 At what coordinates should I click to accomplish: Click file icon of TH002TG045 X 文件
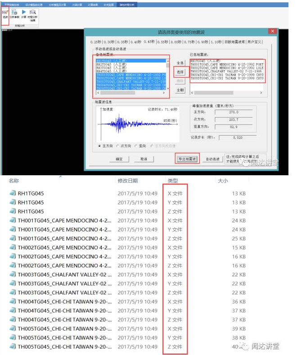[13, 248]
